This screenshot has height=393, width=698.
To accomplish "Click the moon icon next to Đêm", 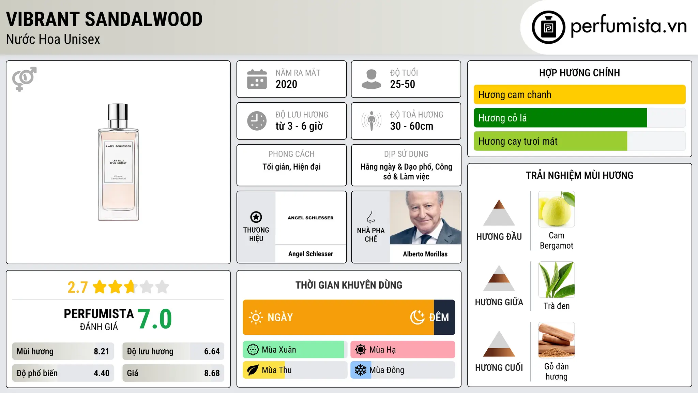I will click(x=417, y=317).
